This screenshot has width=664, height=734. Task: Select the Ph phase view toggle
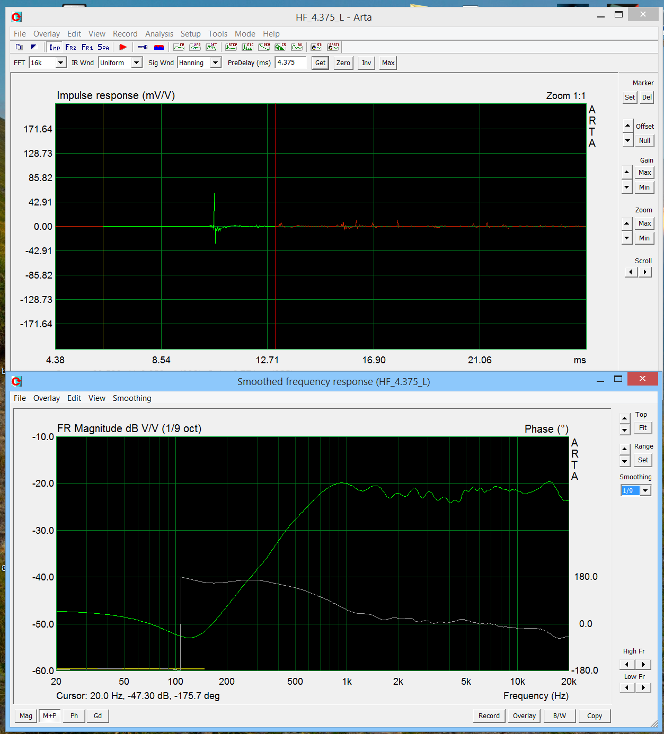[74, 716]
